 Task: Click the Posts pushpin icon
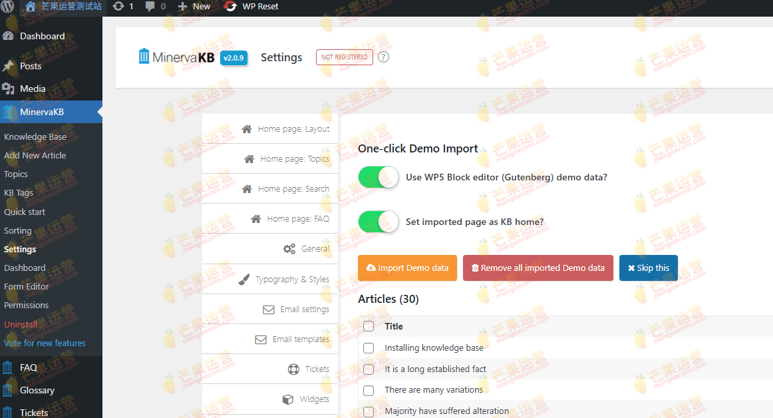click(x=8, y=66)
